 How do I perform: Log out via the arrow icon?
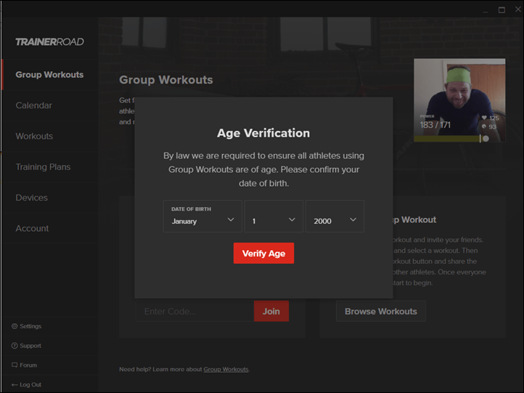[x=15, y=384]
